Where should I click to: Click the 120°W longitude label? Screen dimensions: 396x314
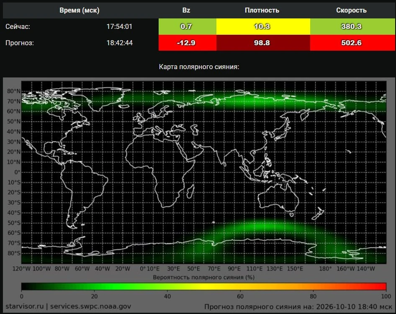(x=21, y=269)
